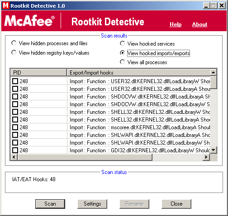Select View hooked services radio button

click(x=122, y=43)
